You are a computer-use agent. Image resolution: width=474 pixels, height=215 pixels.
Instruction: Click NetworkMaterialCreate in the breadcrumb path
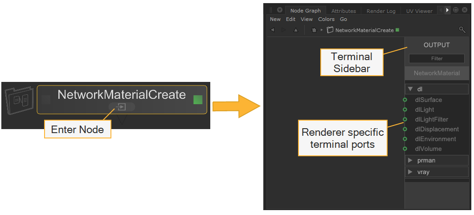tap(364, 30)
